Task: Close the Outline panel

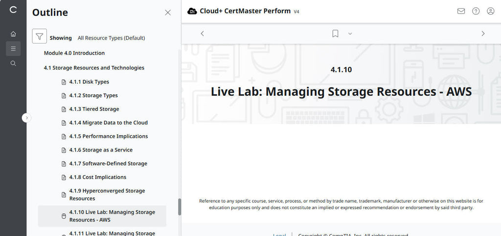Action: tap(168, 12)
